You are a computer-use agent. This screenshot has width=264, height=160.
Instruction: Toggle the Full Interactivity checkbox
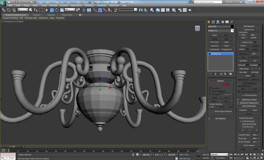pyautogui.click(x=243, y=95)
